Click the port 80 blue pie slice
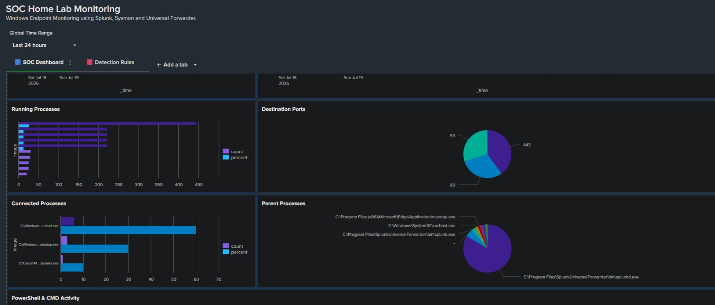 (482, 167)
